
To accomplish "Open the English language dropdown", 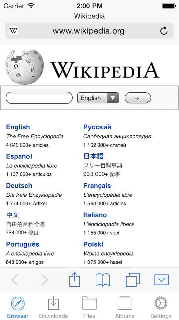I will [x=98, y=98].
